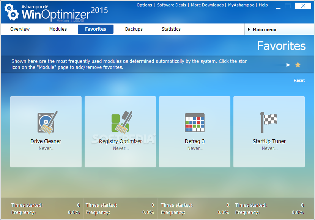
Task: Click the Favorites page heading
Action: coord(281,46)
